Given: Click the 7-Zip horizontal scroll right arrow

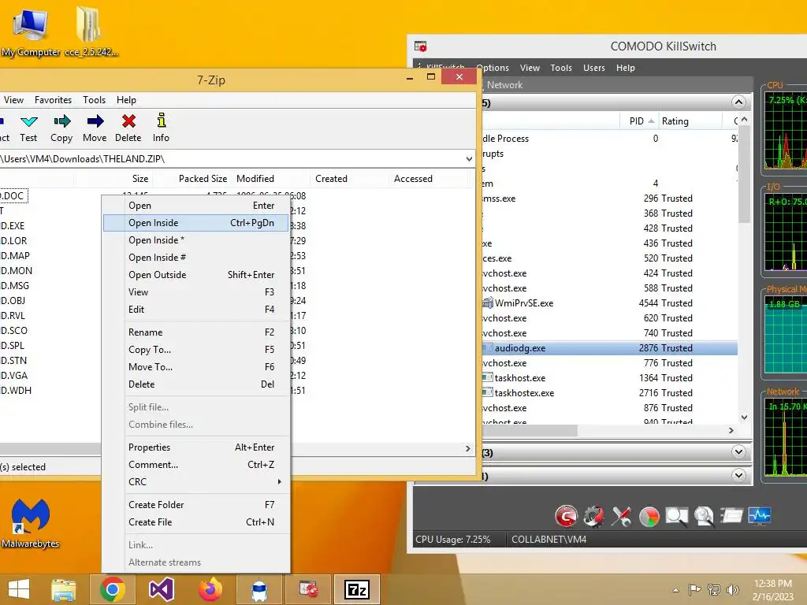Looking at the screenshot, I should coord(467,448).
